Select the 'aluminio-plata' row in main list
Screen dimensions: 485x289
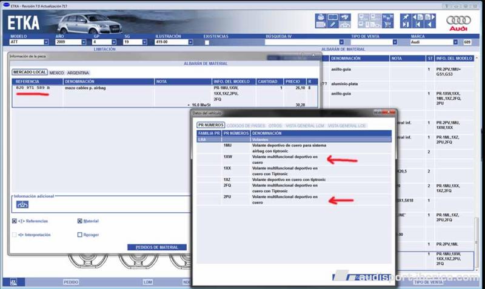click(344, 84)
